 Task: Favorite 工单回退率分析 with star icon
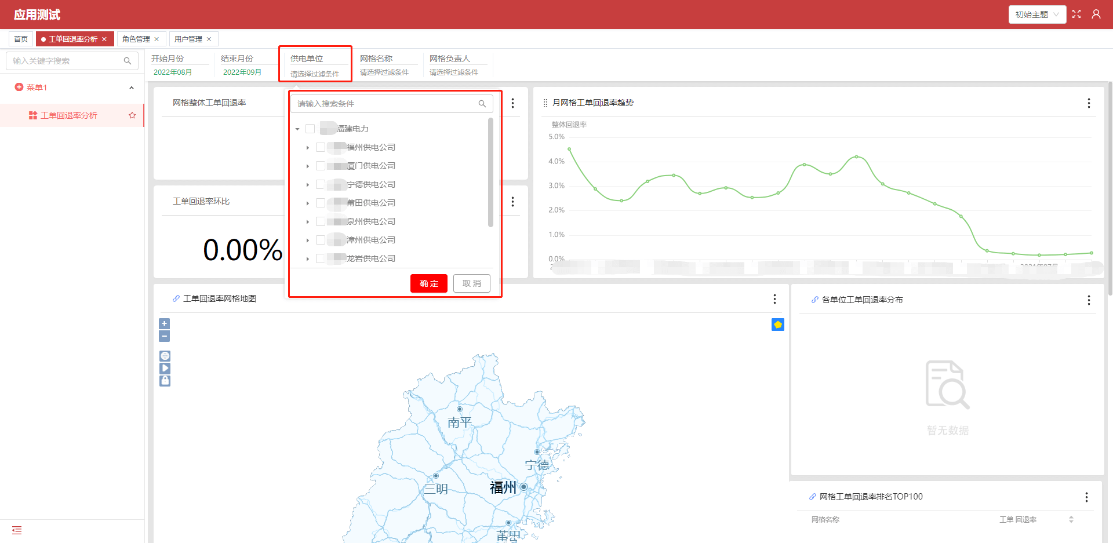click(132, 115)
